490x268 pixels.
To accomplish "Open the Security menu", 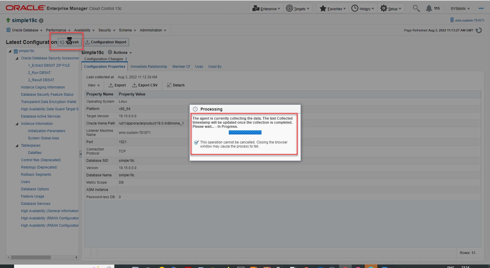I will click(107, 30).
